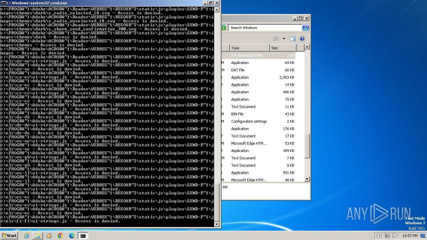The image size is (427, 240).
Task: Click the volume speaker tray icon
Action: point(379,236)
